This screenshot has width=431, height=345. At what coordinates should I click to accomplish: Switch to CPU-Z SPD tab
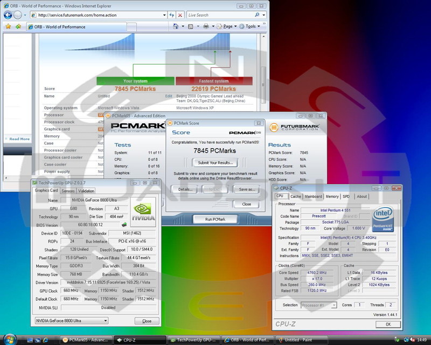[346, 196]
